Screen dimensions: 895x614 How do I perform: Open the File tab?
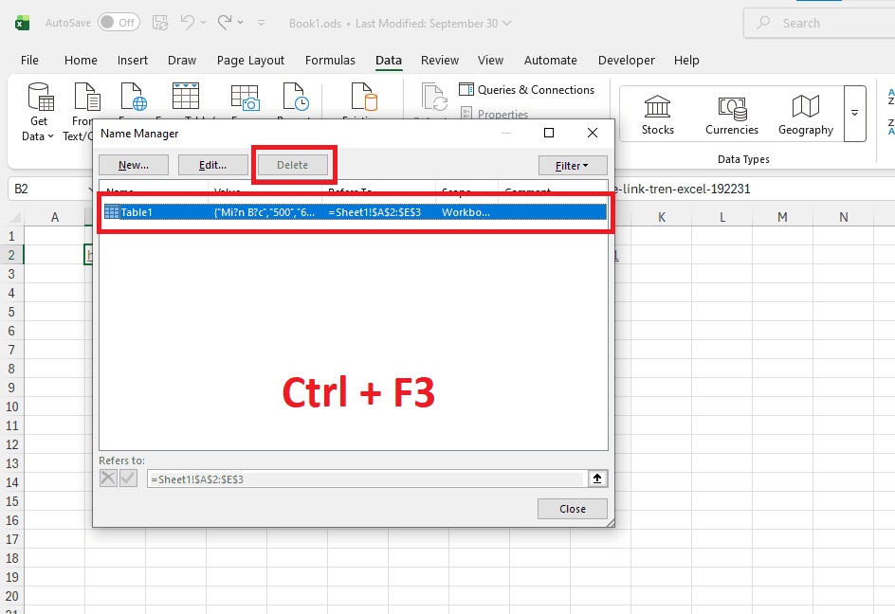pyautogui.click(x=29, y=60)
